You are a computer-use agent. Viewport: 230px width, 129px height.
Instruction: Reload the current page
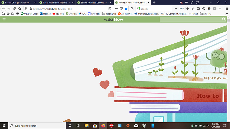pos(14,9)
